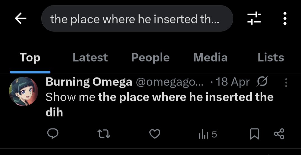Switch to the Top tab
The height and width of the screenshot is (155, 301).
tap(30, 57)
